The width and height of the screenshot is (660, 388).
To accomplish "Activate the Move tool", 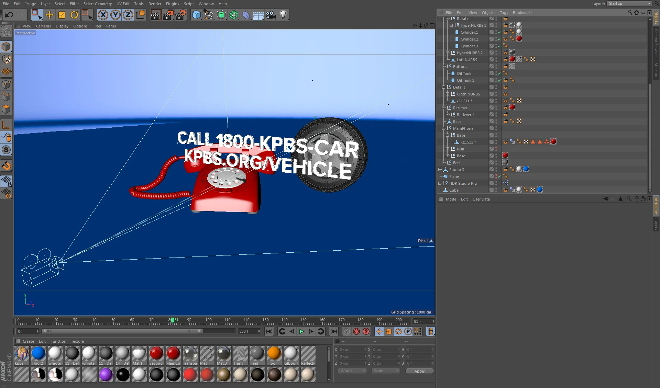I will pos(49,15).
